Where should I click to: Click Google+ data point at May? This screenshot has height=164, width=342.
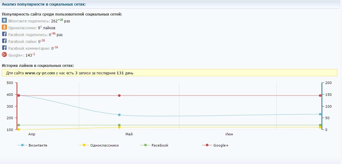tap(119, 96)
